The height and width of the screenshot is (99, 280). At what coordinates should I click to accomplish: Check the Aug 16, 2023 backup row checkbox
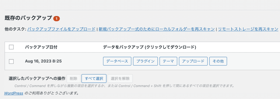click(11, 61)
